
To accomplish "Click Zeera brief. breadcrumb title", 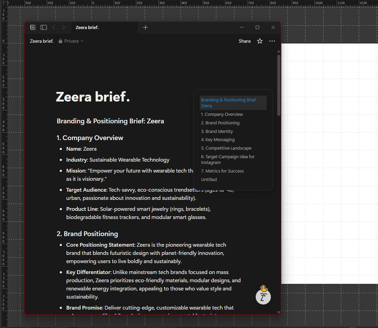I will coord(42,41).
